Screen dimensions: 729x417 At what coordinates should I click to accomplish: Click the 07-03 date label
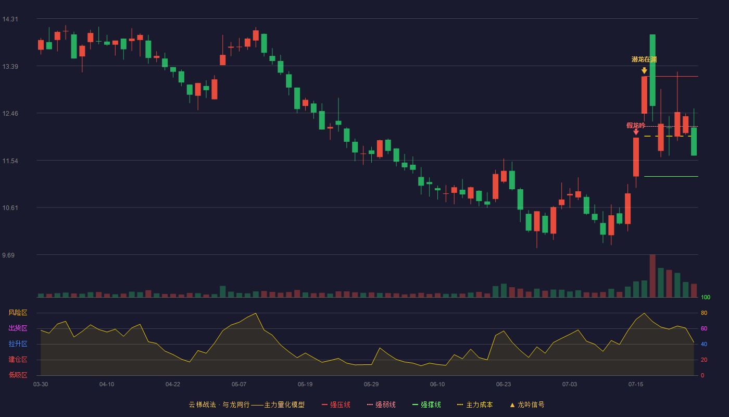click(570, 384)
